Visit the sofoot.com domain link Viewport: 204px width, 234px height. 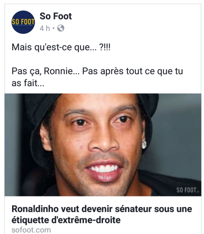(x=31, y=230)
